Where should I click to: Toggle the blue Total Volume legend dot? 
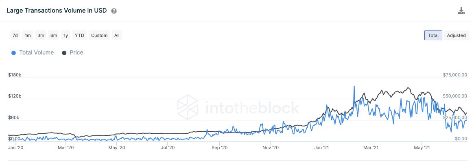click(x=13, y=53)
